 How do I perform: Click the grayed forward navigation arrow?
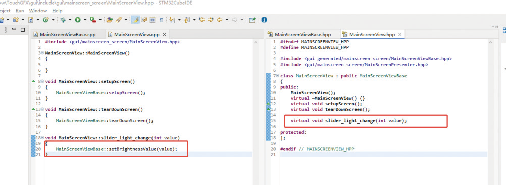click(x=235, y=20)
